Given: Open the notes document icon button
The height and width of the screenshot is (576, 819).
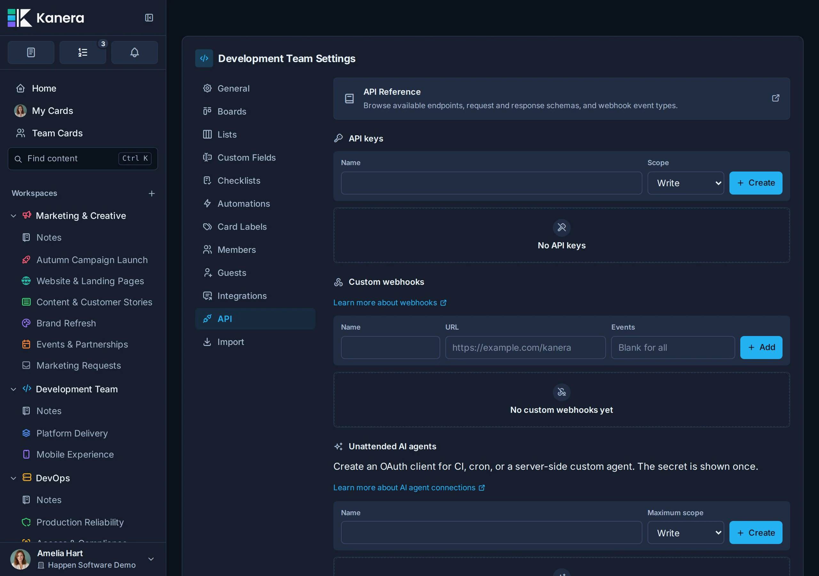Looking at the screenshot, I should pos(31,52).
